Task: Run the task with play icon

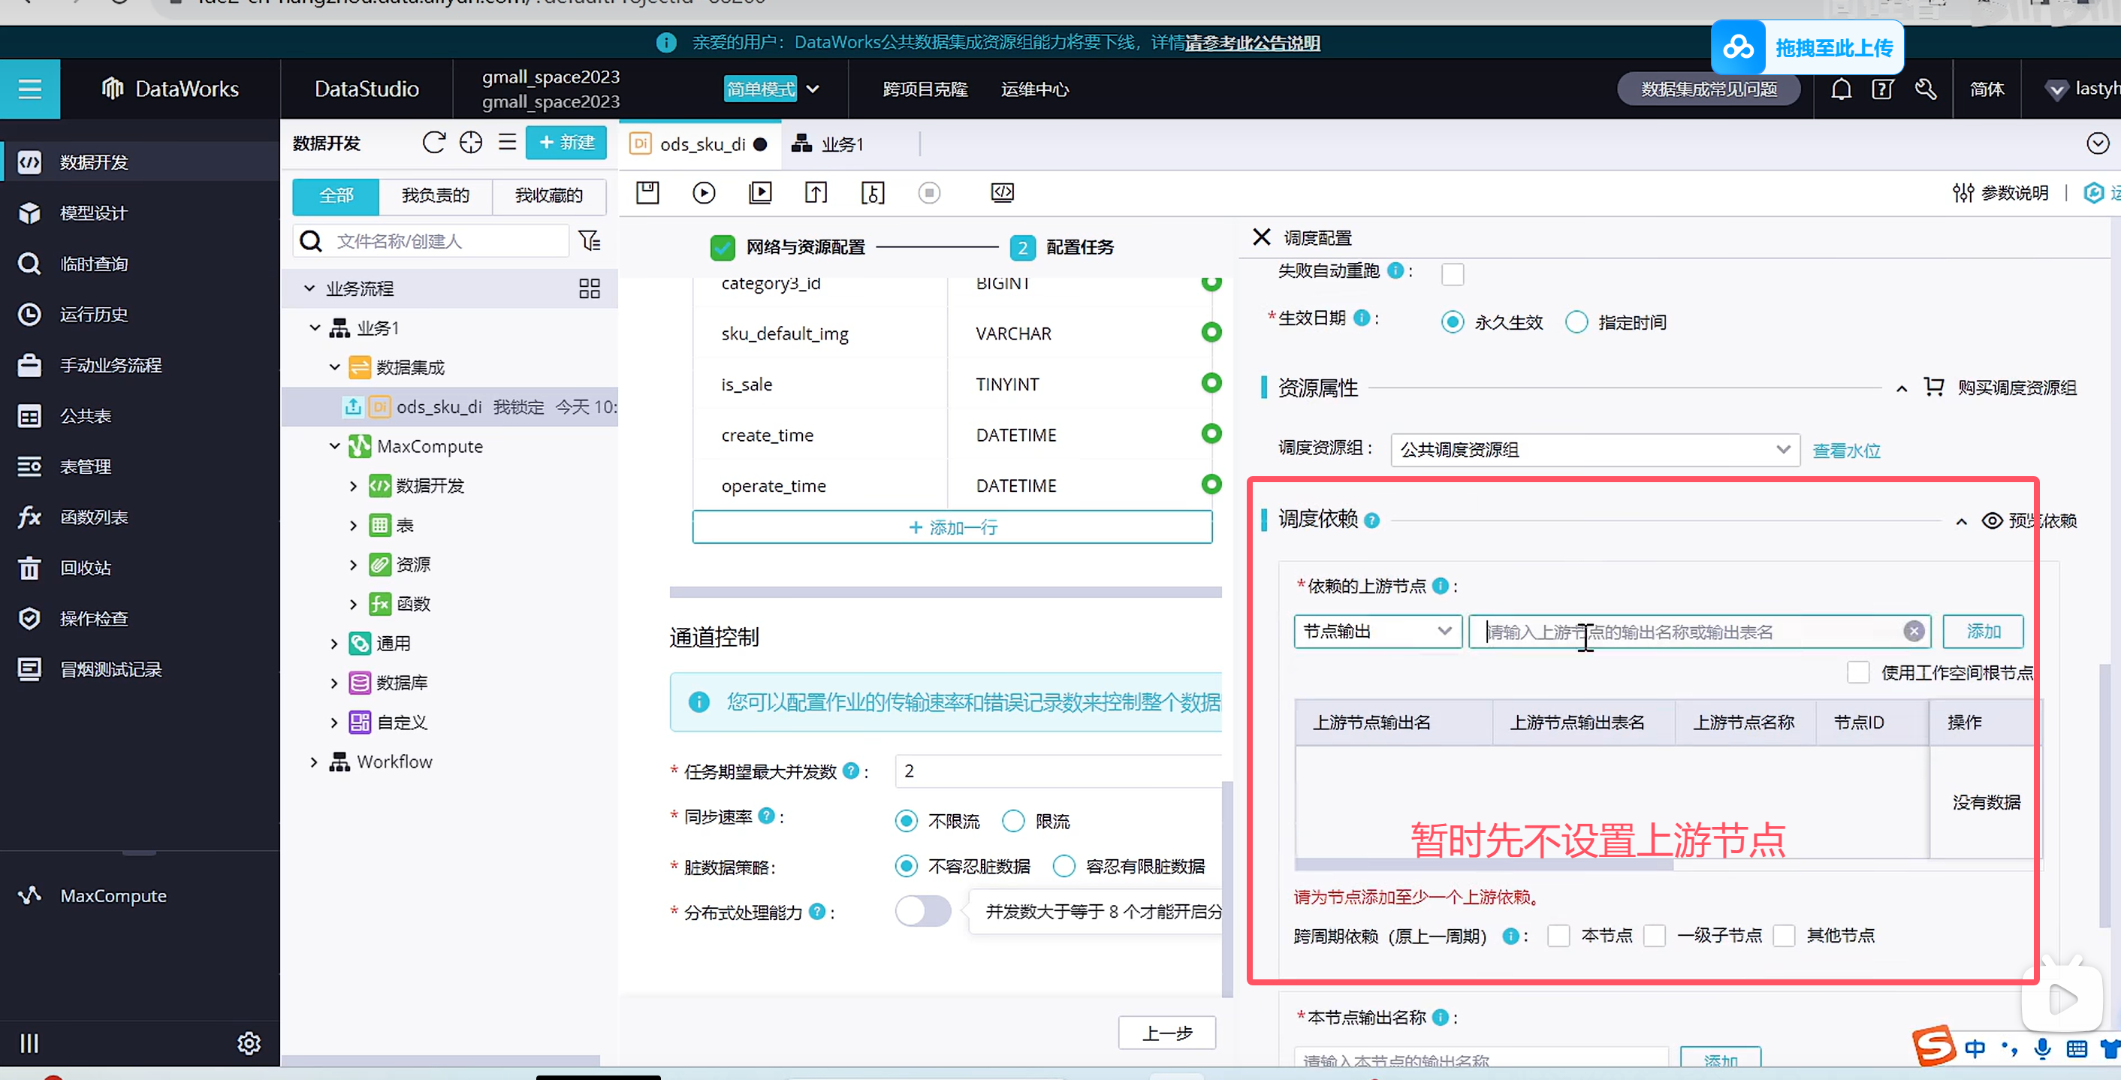Action: (x=703, y=192)
